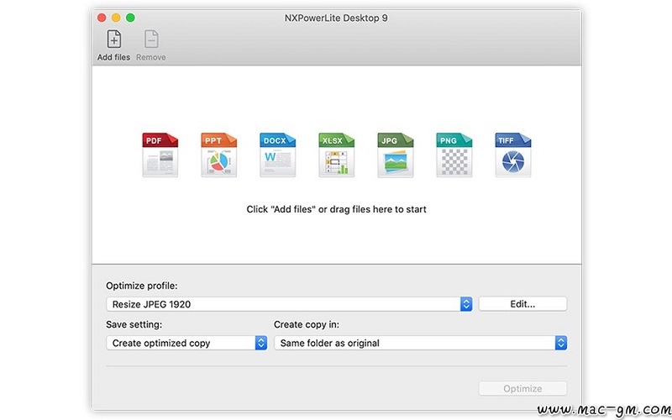
Task: Minimize the window with yellow button
Action: [x=116, y=18]
